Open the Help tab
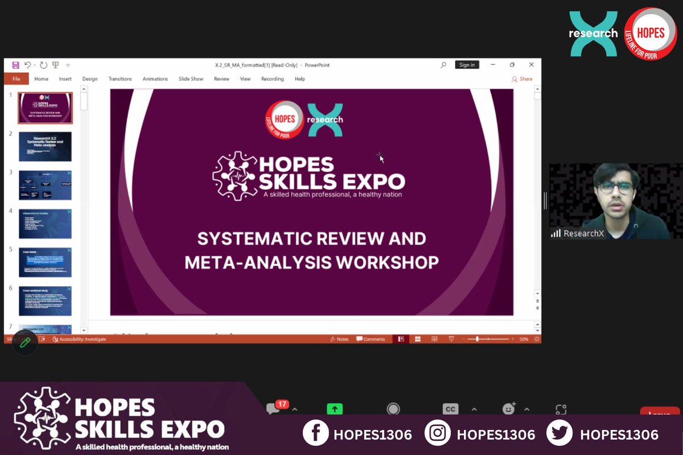Viewport: 683px width, 455px height. click(300, 79)
